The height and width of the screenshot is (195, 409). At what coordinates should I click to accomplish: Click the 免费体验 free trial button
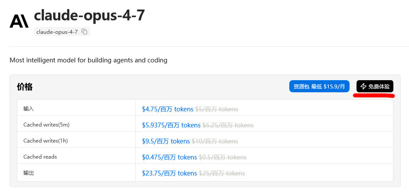[375, 86]
